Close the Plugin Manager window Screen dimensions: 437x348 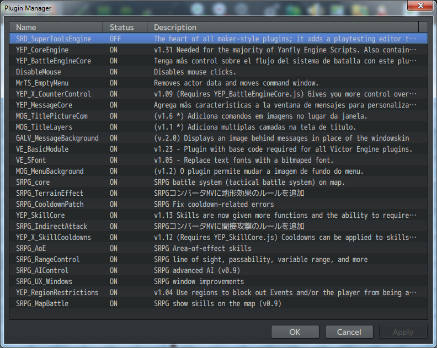420,6
